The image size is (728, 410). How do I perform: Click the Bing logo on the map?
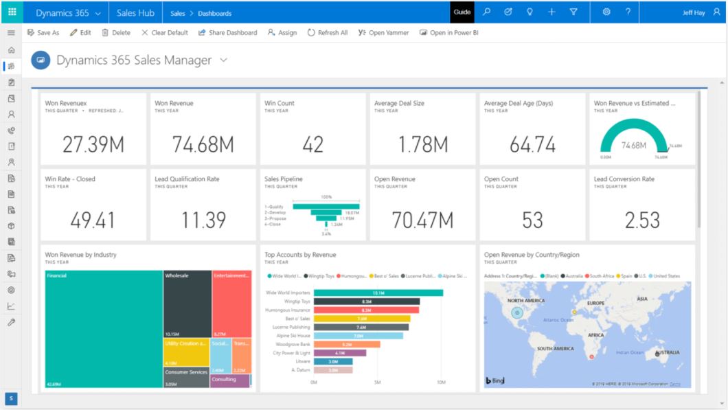pyautogui.click(x=495, y=380)
